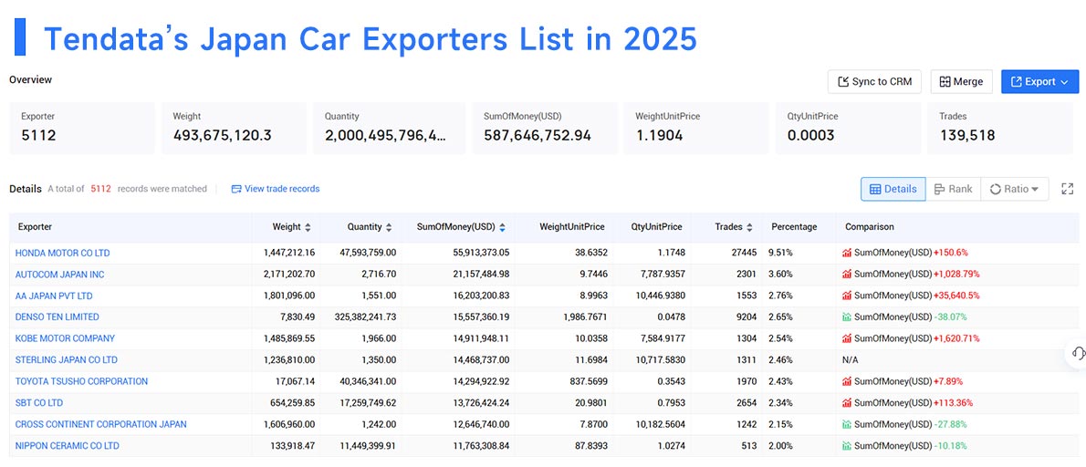Viewport: 1086px width, 467px height.
Task: Open KOBE MOTOR COMPANY exporter
Action: (65, 338)
